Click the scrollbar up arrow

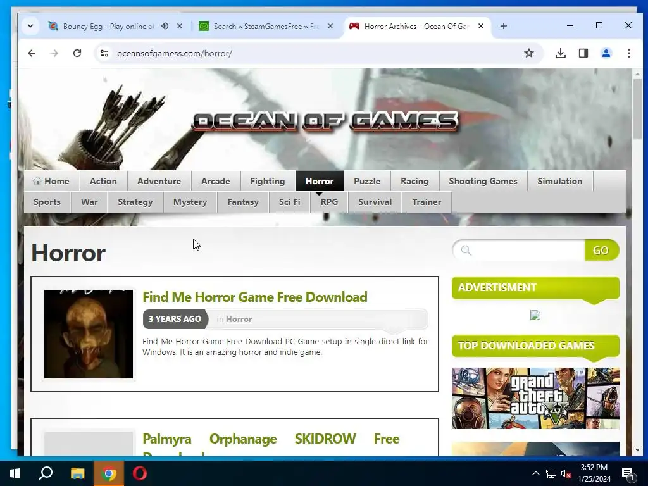pyautogui.click(x=637, y=74)
